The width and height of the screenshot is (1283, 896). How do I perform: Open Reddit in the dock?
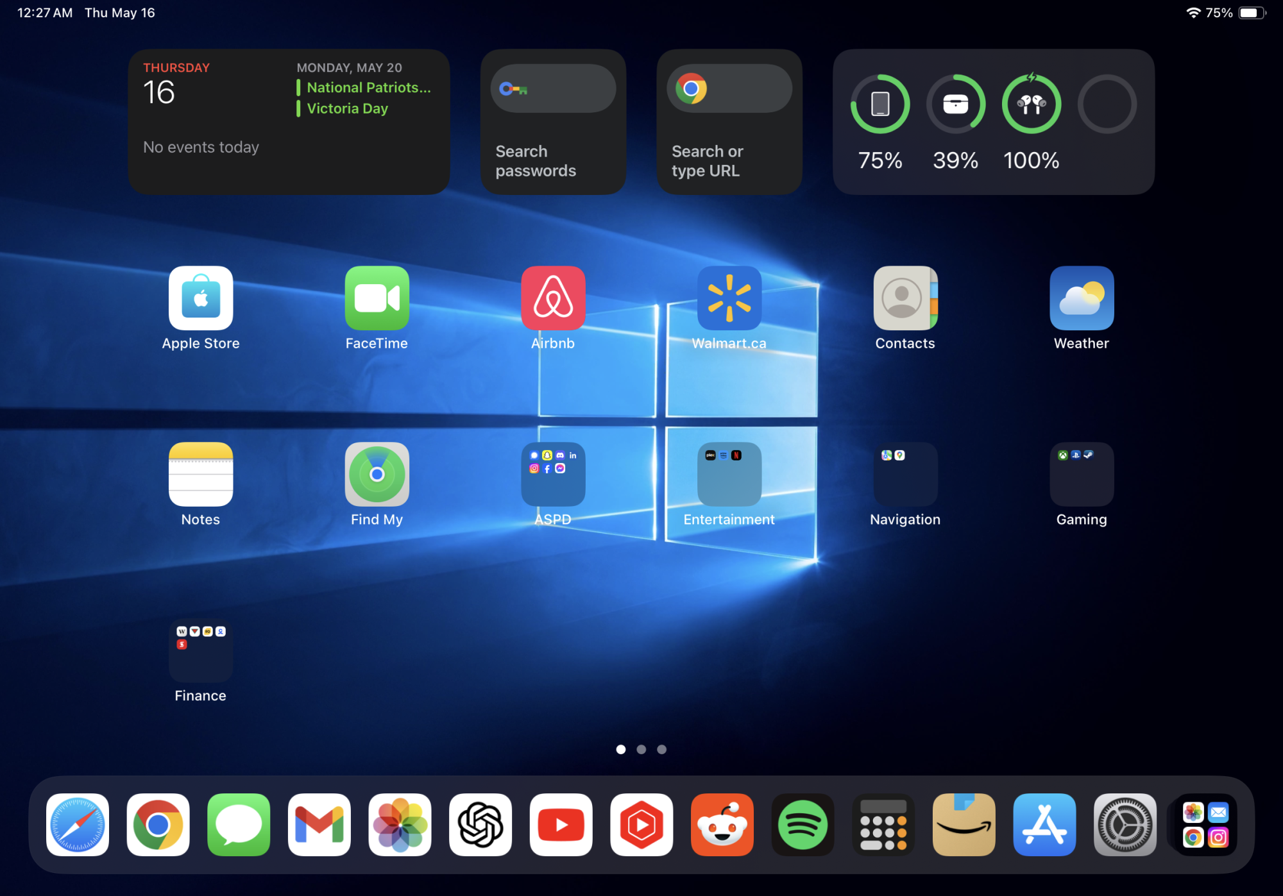coord(722,825)
